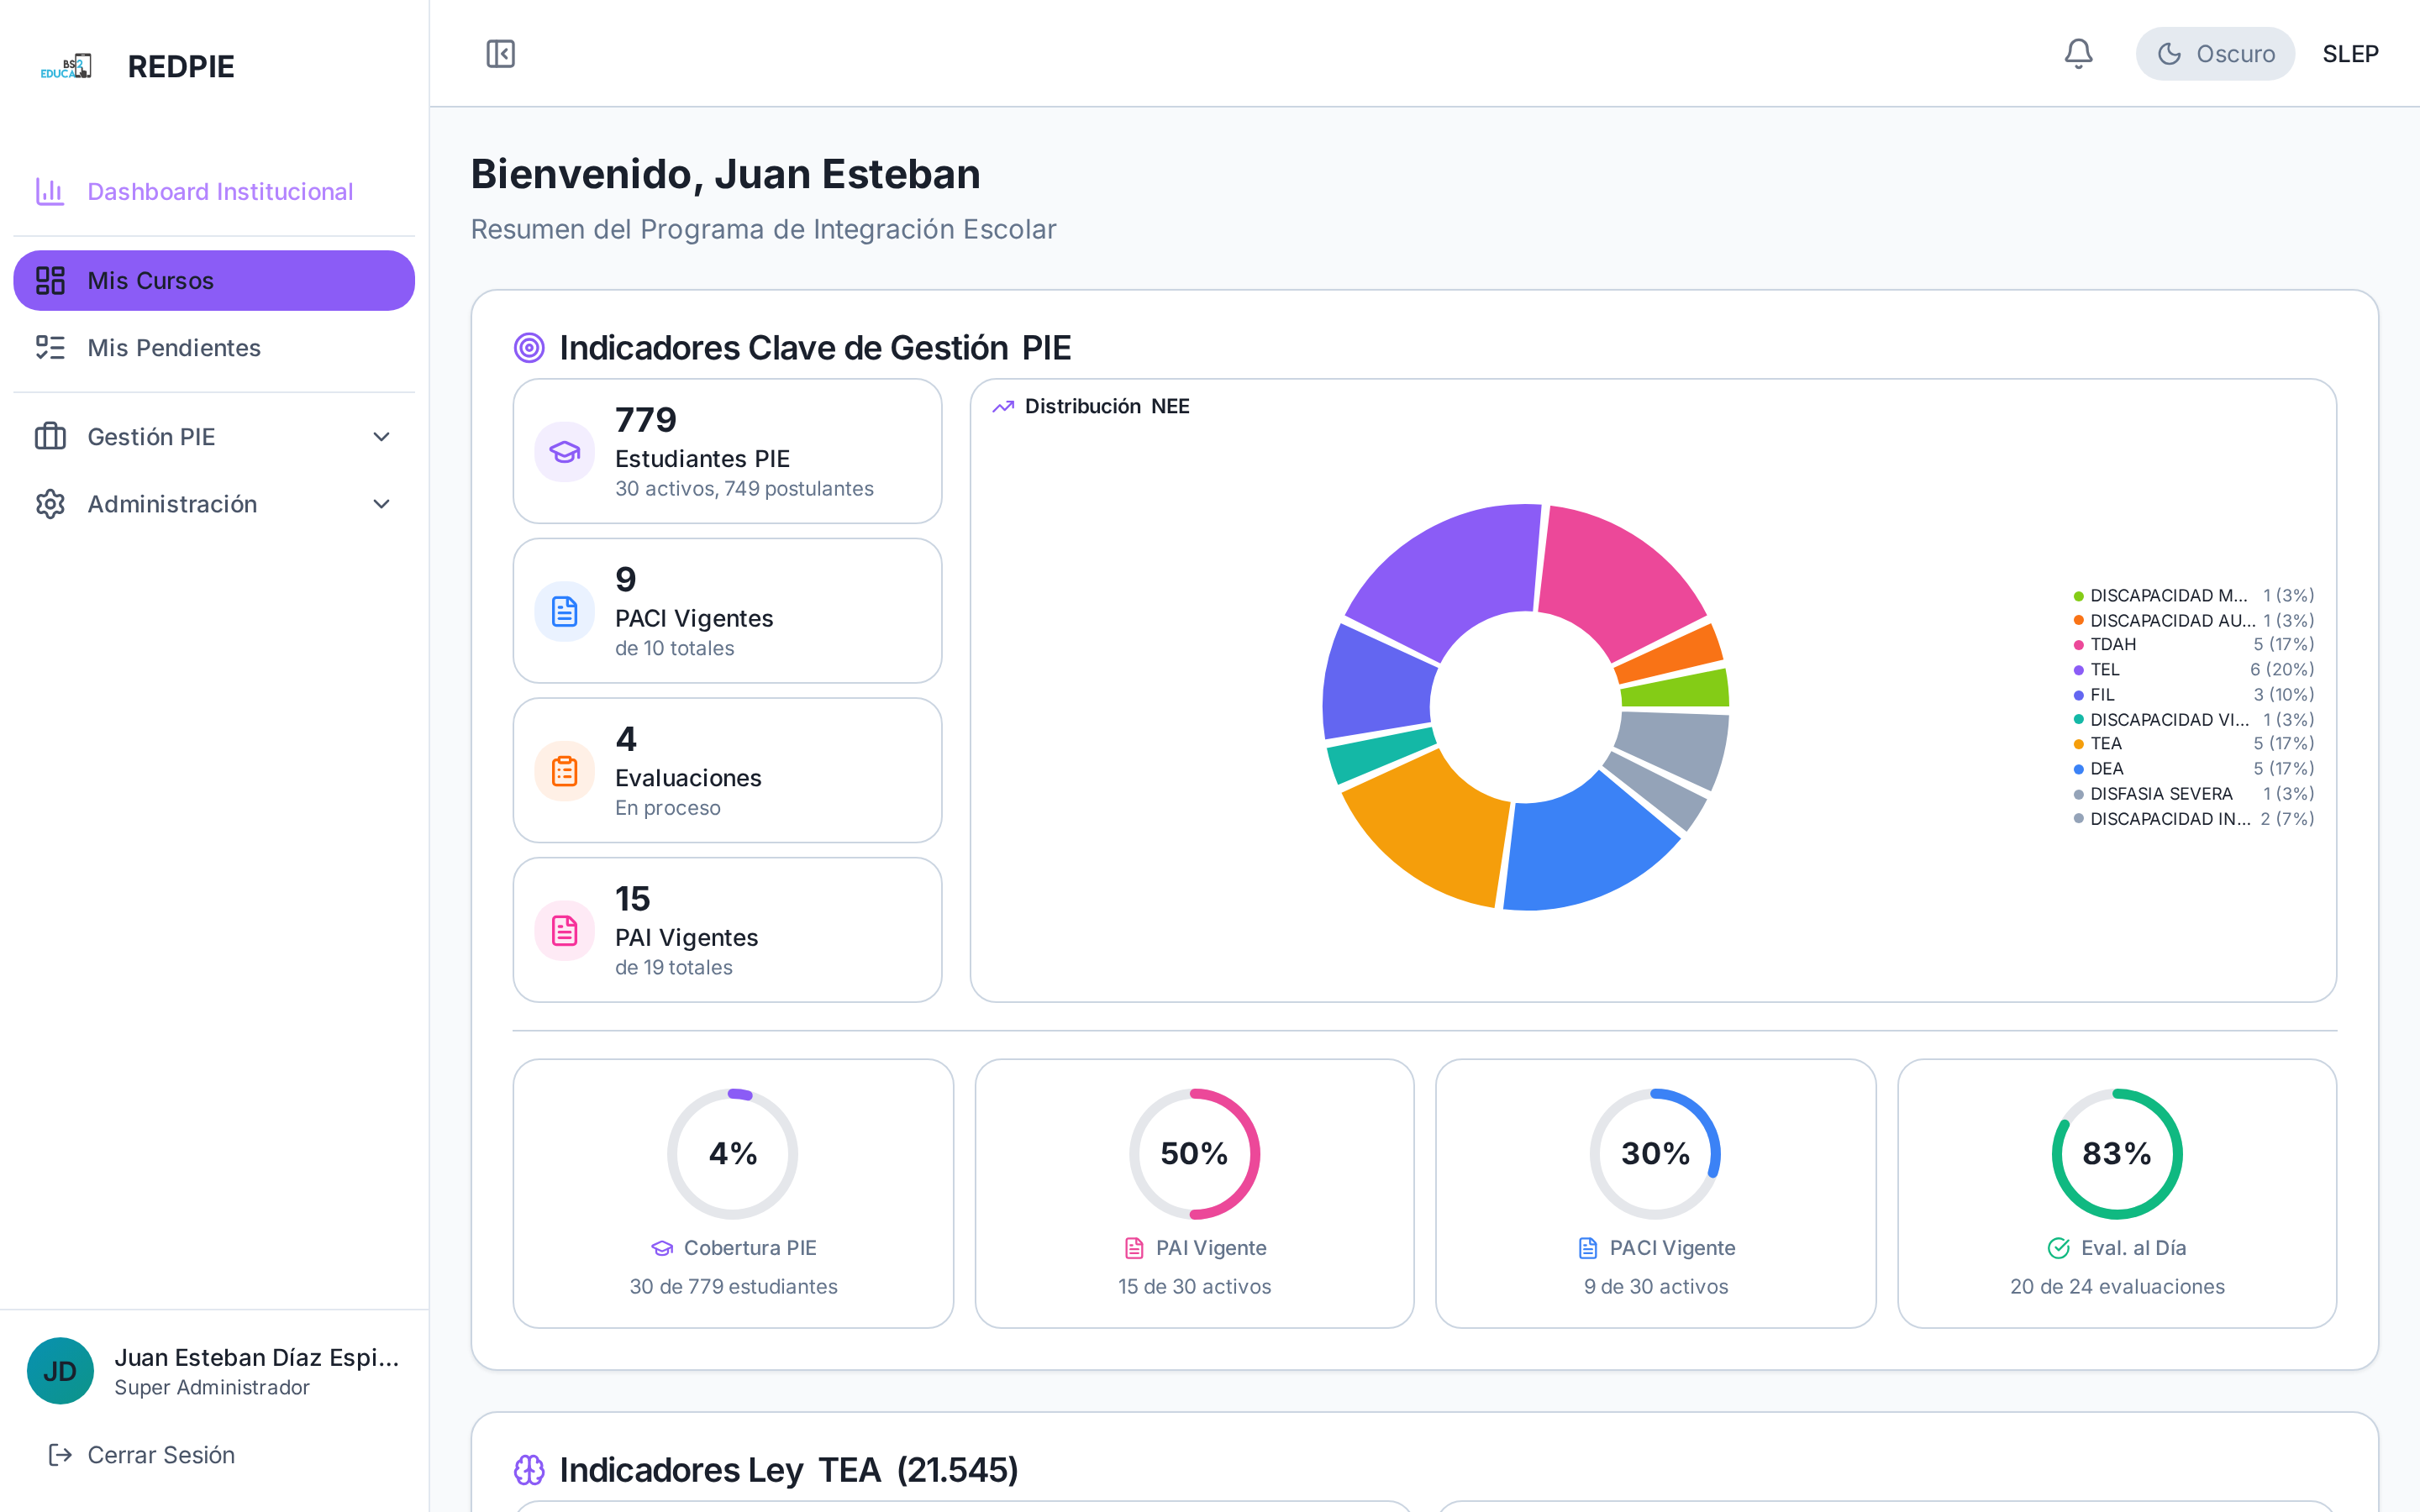Click the TEL legend entry

tap(2193, 670)
